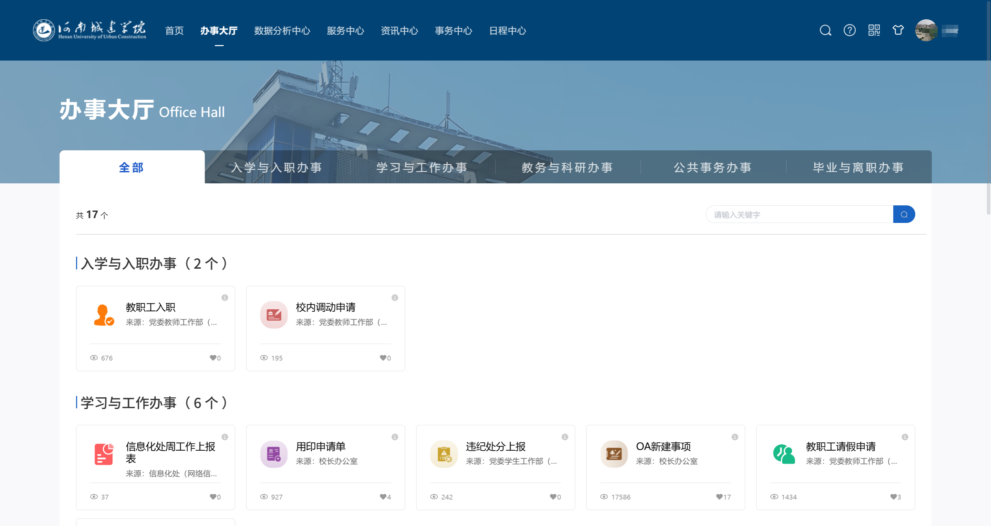This screenshot has height=526, width=991.
Task: Click the university logo
Action: [x=90, y=30]
